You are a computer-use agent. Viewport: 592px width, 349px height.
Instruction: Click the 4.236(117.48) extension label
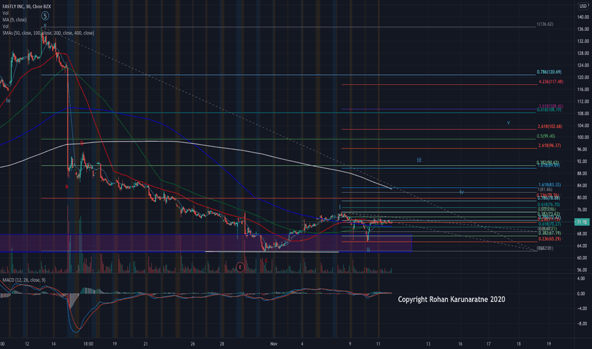pyautogui.click(x=551, y=81)
